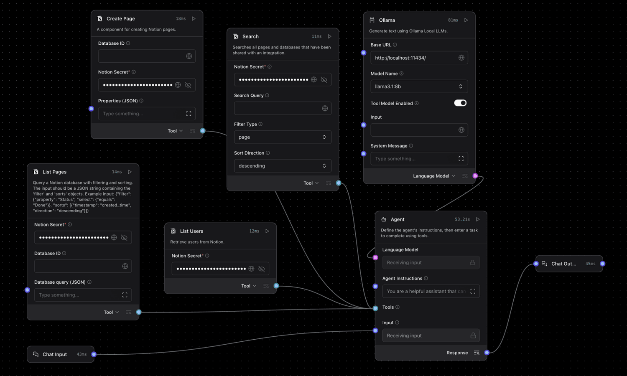Reveal the Create Page Notion Secret

pyautogui.click(x=188, y=85)
